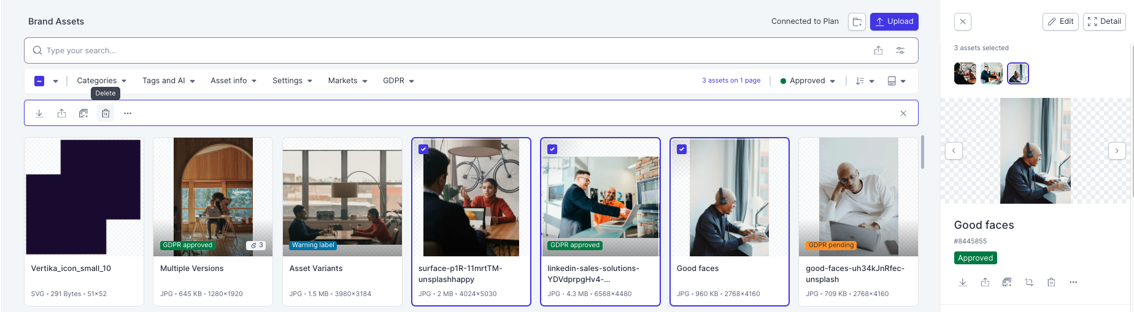Select third selected-asset thumbnail in side panel

(x=1018, y=73)
